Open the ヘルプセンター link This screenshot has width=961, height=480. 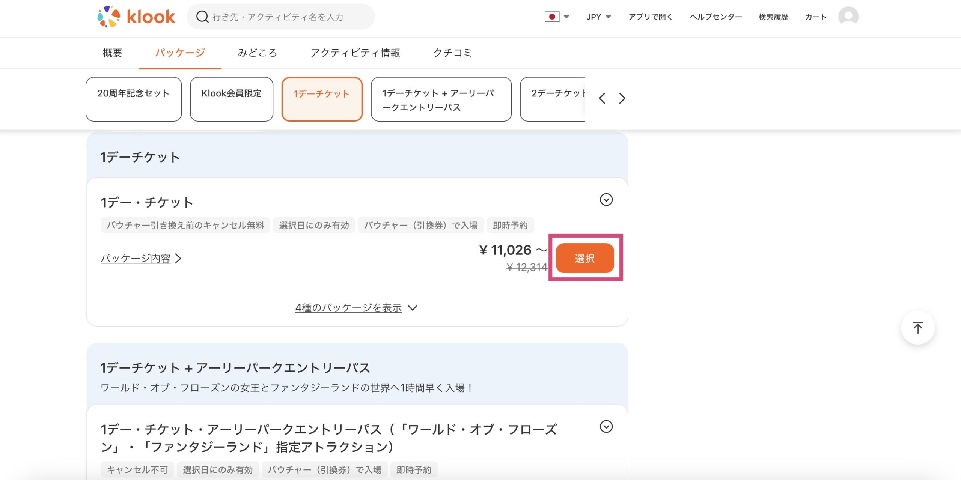click(x=715, y=17)
